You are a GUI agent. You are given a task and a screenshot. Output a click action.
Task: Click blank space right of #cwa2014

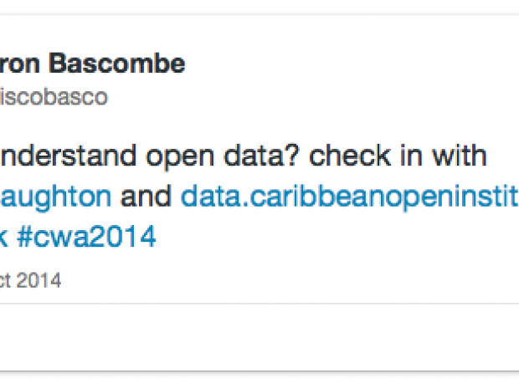(x=335, y=237)
